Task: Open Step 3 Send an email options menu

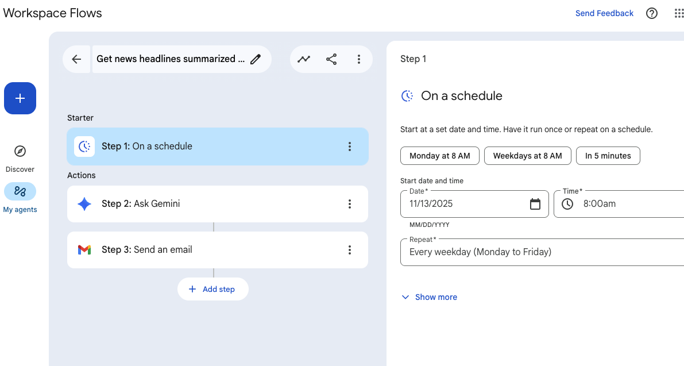Action: tap(350, 250)
